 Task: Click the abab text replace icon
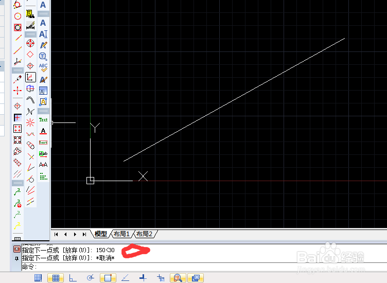43,154
